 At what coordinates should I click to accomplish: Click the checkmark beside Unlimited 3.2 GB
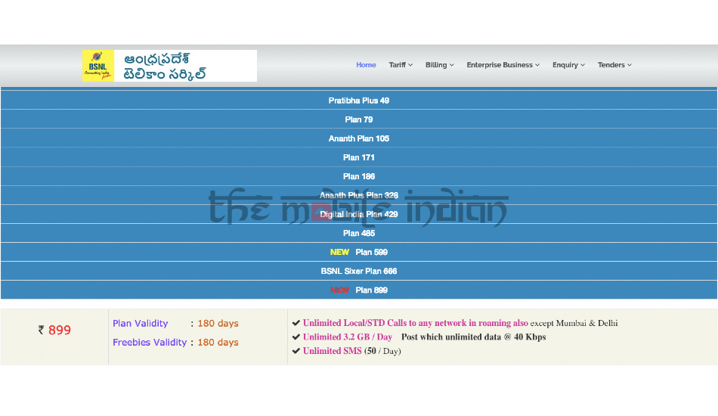coord(296,337)
